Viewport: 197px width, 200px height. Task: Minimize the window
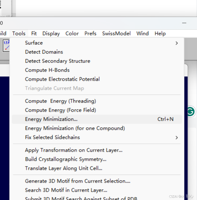[x=184, y=23]
